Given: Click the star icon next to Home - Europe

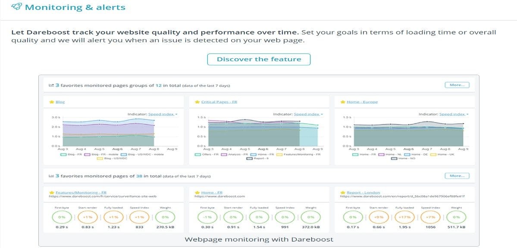Looking at the screenshot, I should pos(343,102).
